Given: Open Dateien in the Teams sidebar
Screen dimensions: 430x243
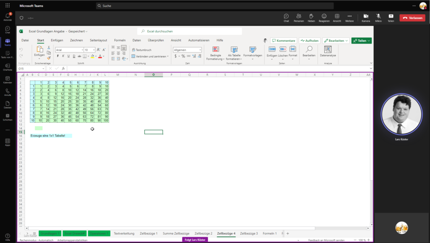Looking at the screenshot, I should (x=8, y=105).
